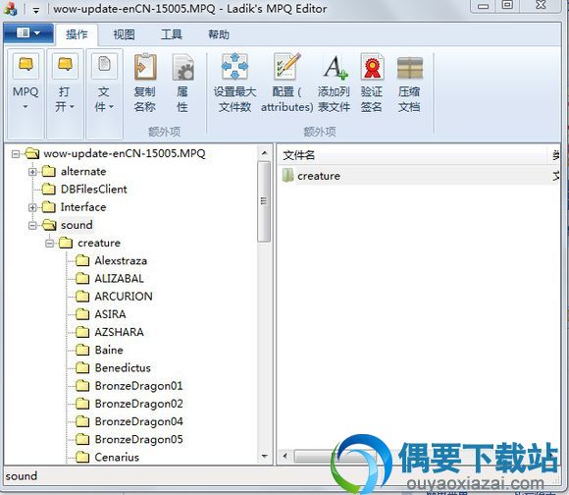Click the tree panel scroll down arrow
The width and height of the screenshot is (569, 495).
[x=265, y=456]
